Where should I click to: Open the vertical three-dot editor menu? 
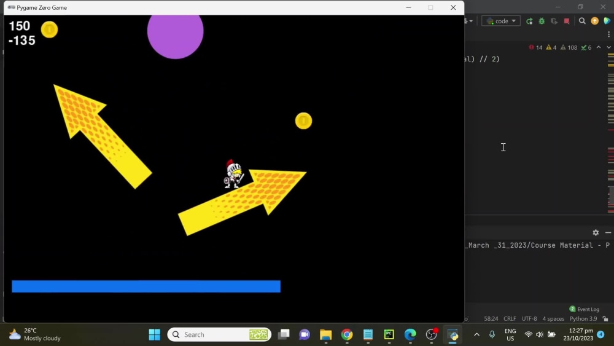tap(608, 34)
